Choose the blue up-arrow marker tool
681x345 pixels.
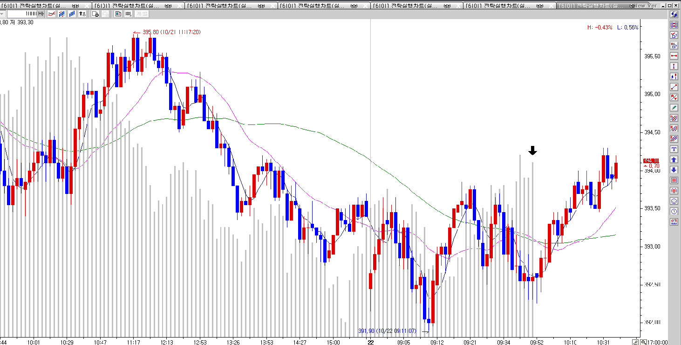click(x=674, y=159)
